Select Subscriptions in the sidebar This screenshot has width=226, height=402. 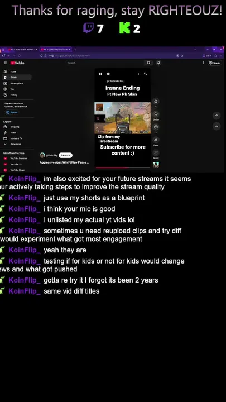coord(16,83)
